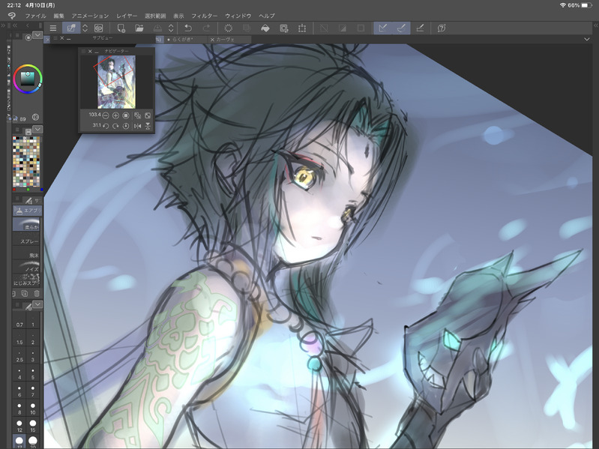Select brush size 10
Image resolution: width=599 pixels, height=449 pixels.
[33, 409]
